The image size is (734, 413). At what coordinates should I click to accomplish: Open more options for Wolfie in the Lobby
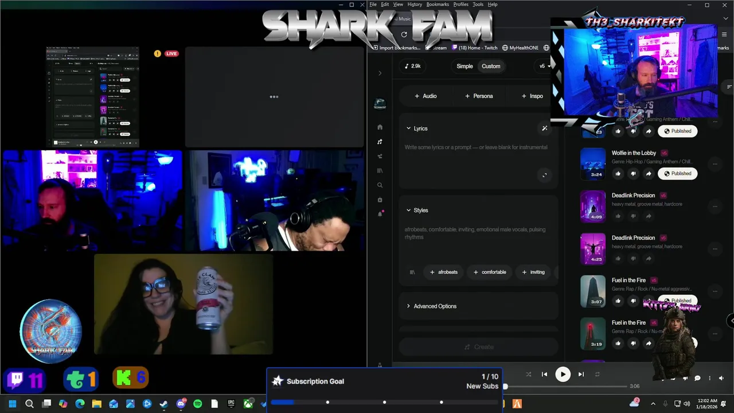click(715, 164)
